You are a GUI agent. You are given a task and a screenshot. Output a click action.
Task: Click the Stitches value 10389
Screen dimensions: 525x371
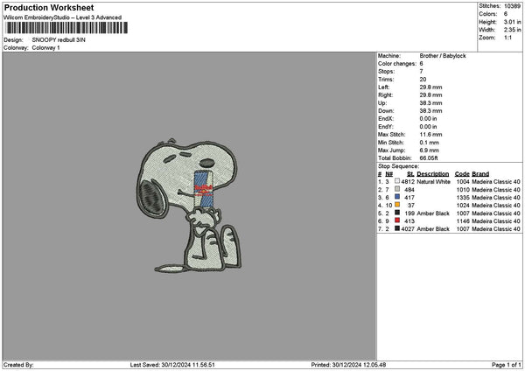tap(512, 6)
